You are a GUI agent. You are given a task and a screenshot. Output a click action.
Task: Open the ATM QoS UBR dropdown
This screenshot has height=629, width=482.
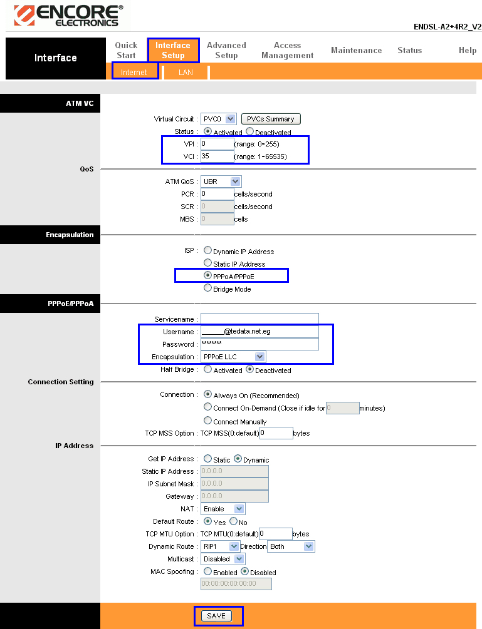221,182
